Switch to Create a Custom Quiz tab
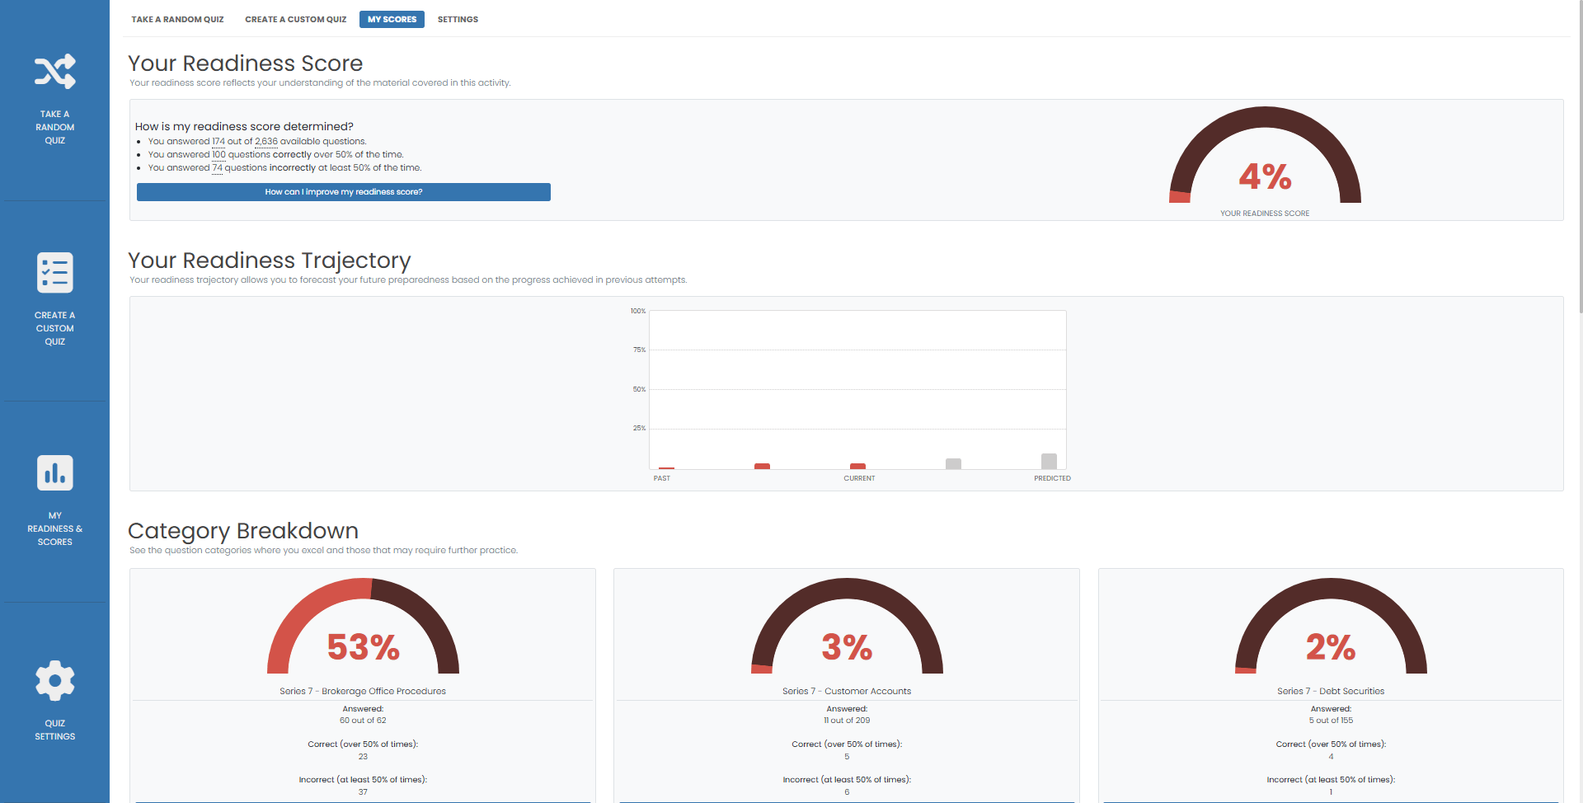1583x803 pixels. pos(295,19)
